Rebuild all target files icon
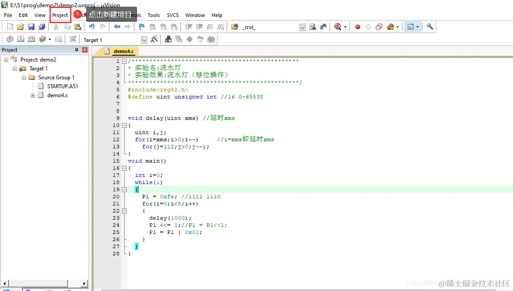513x291 pixels. [x=31, y=40]
